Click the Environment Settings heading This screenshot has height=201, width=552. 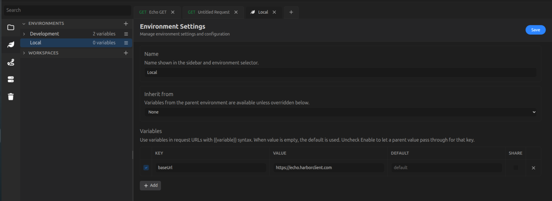click(x=172, y=27)
